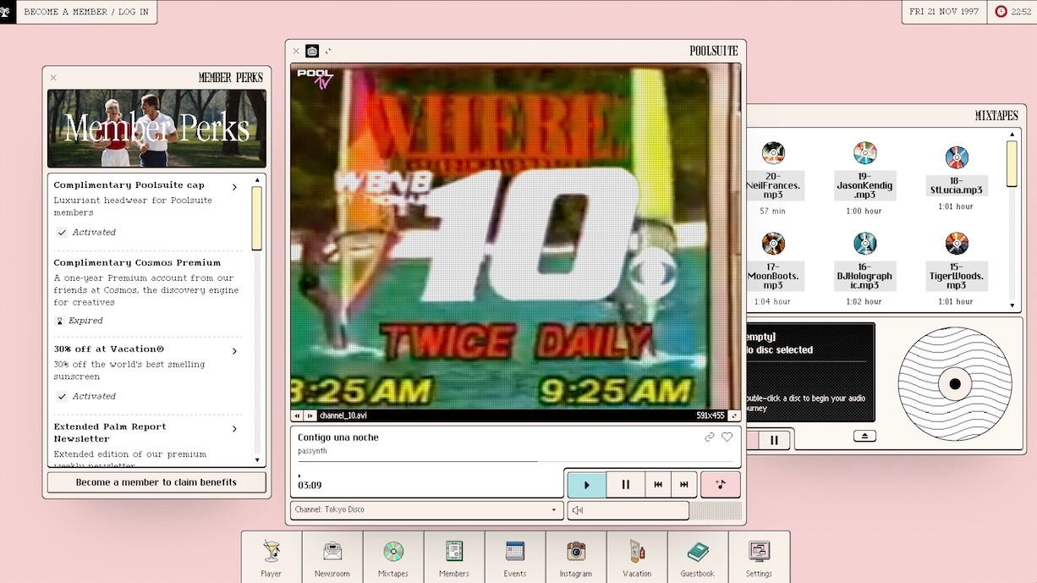1037x583 pixels.
Task: Click the Complimentary Cosmos Premium perk
Action: click(149, 291)
